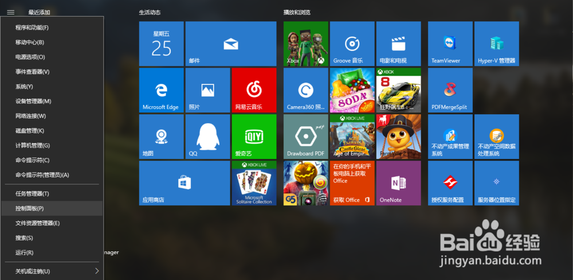Open Hyper-V 管理器 tile
This screenshot has height=280, width=573.
(x=497, y=44)
